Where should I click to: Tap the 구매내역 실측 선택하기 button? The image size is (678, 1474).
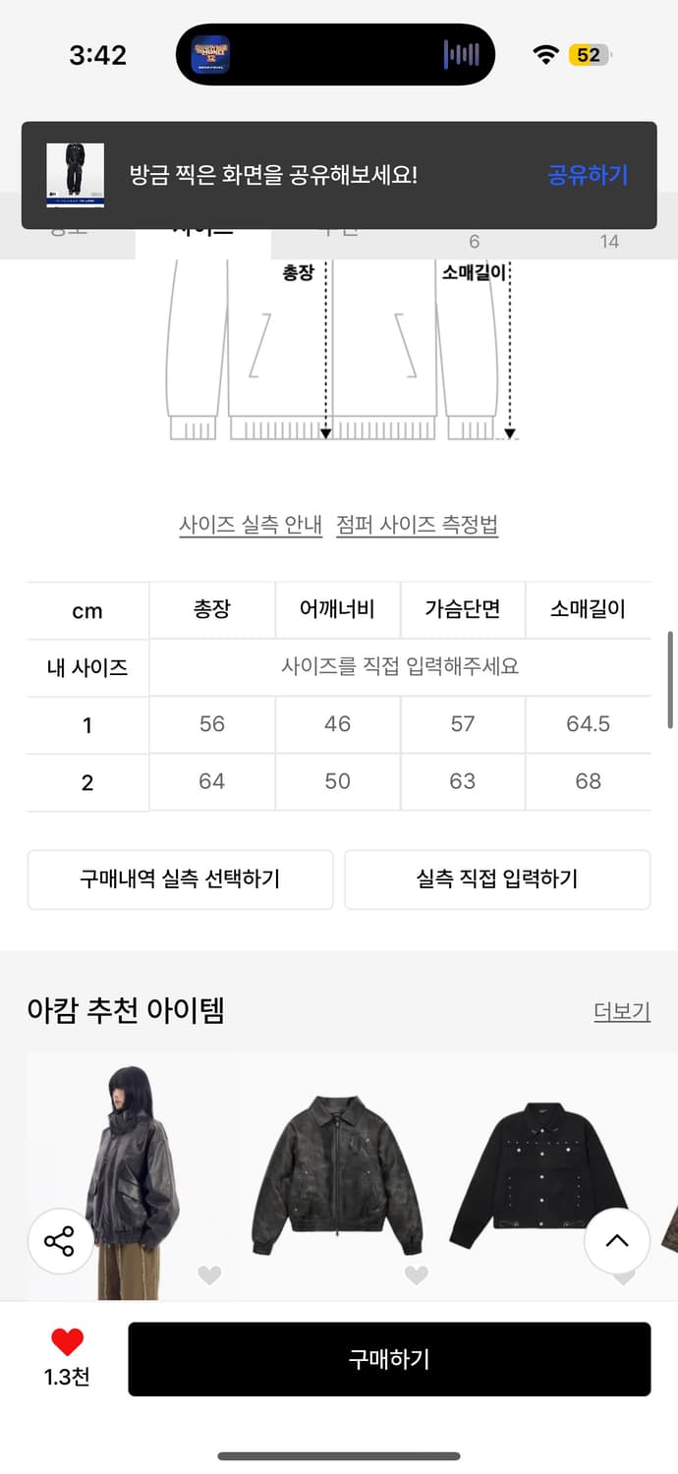coord(181,879)
